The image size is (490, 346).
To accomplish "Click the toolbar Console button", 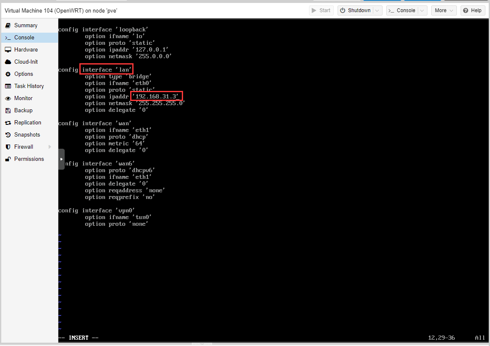I will [403, 10].
